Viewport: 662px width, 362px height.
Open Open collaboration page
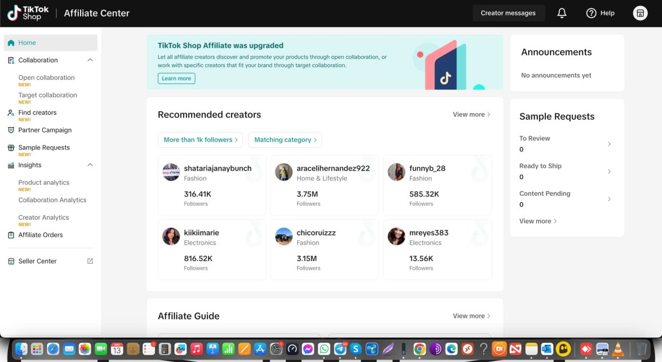pos(46,78)
